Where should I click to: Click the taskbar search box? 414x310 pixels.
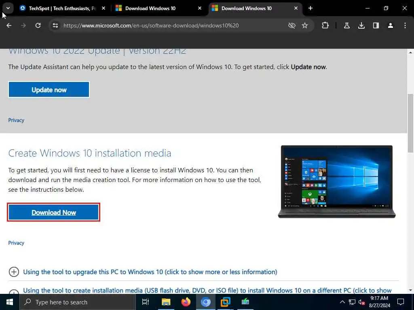click(78, 302)
